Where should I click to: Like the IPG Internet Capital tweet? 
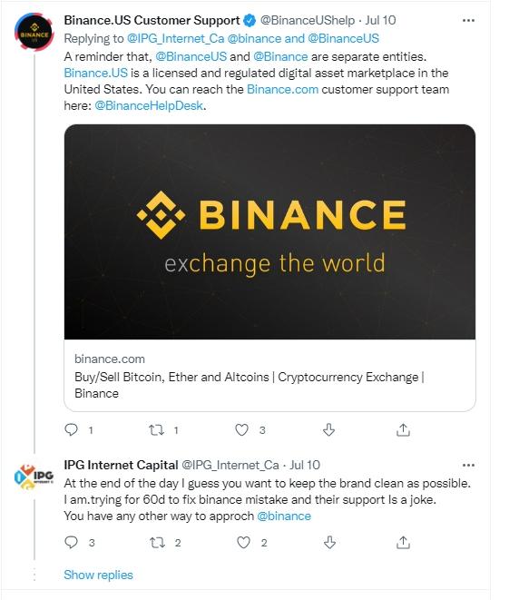pyautogui.click(x=243, y=542)
